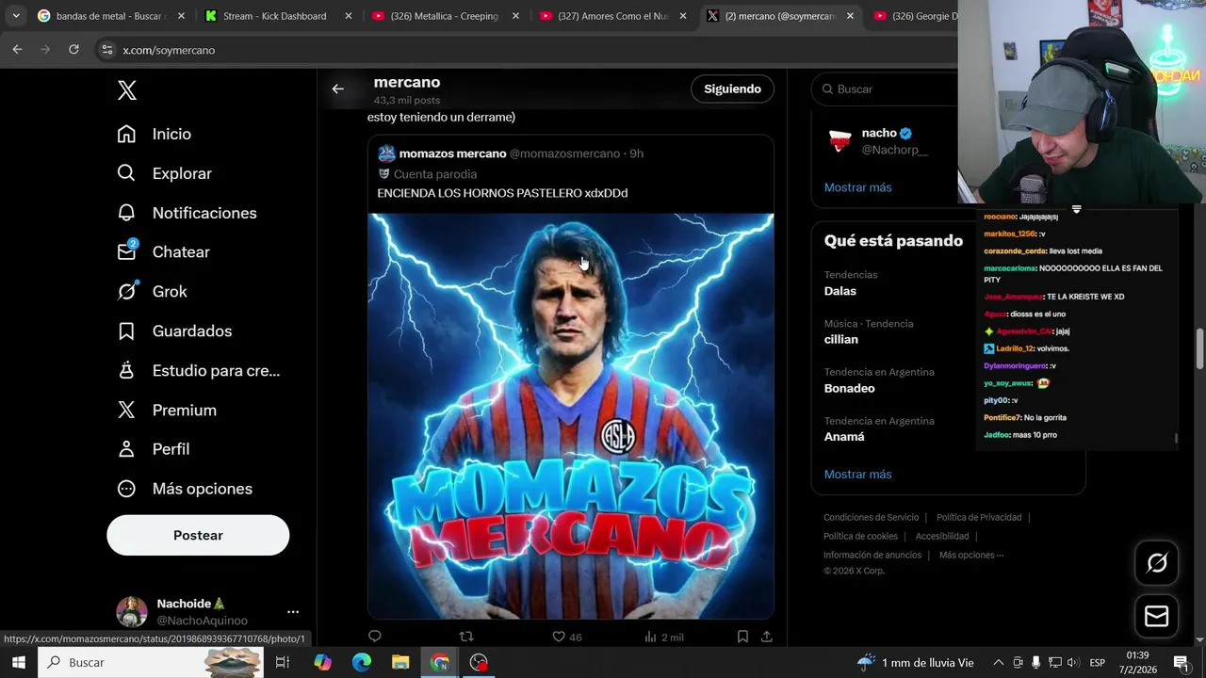Open Guardados bookmarks
This screenshot has height=678, width=1206.
point(174,331)
